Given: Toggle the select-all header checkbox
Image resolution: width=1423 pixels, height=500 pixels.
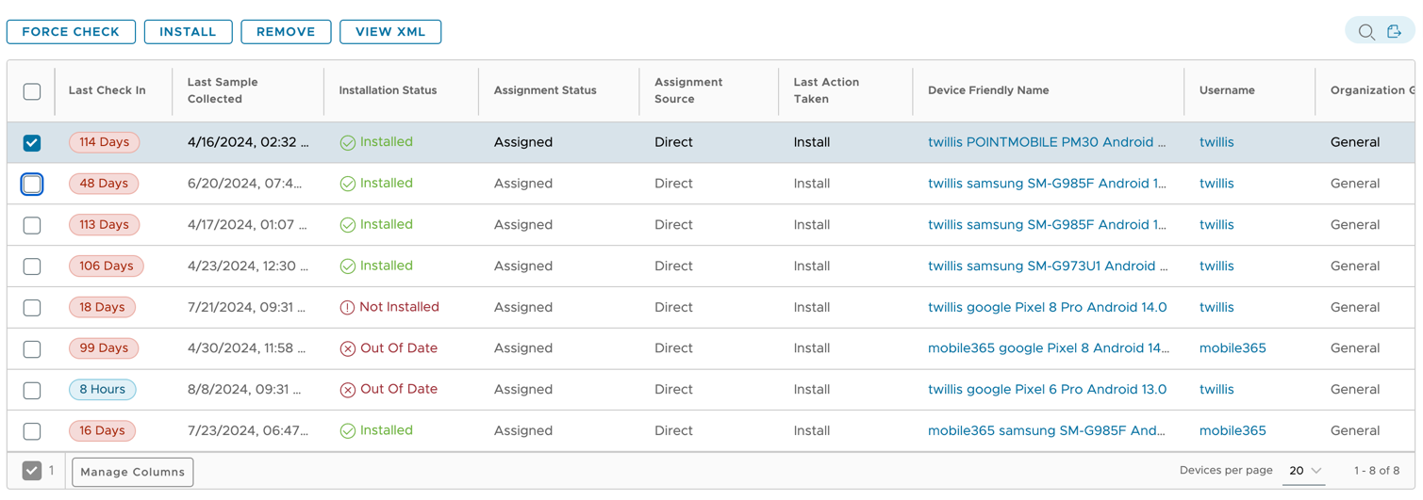Looking at the screenshot, I should coord(32,91).
